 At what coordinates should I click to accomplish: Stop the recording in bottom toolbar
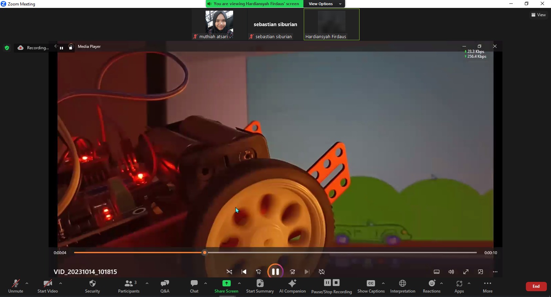coord(336,283)
